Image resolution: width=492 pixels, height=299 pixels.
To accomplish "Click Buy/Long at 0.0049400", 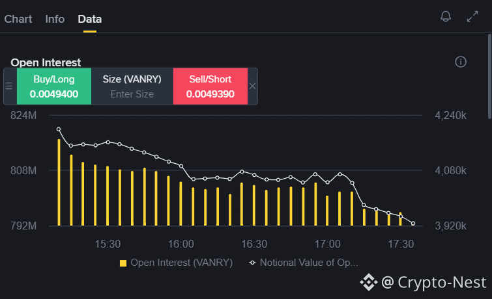I will (54, 86).
